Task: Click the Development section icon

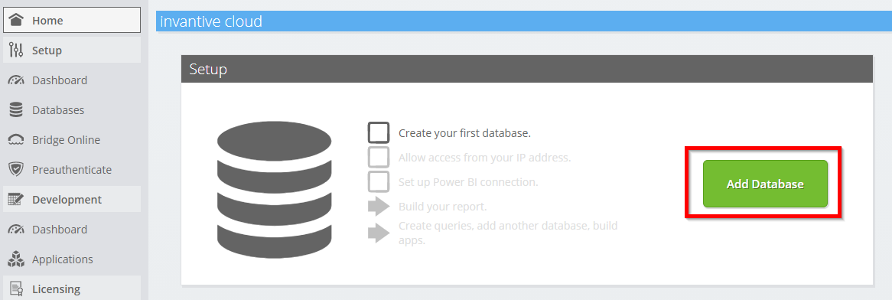Action: (17, 200)
